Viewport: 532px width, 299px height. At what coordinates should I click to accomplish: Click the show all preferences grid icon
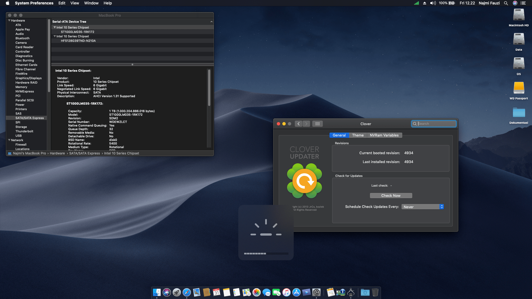click(318, 124)
